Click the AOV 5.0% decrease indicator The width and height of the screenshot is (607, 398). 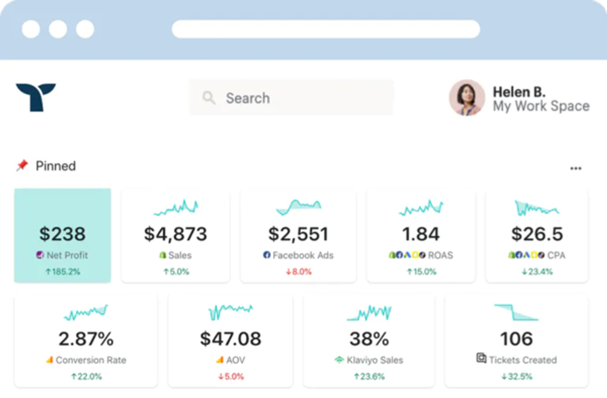[231, 377]
